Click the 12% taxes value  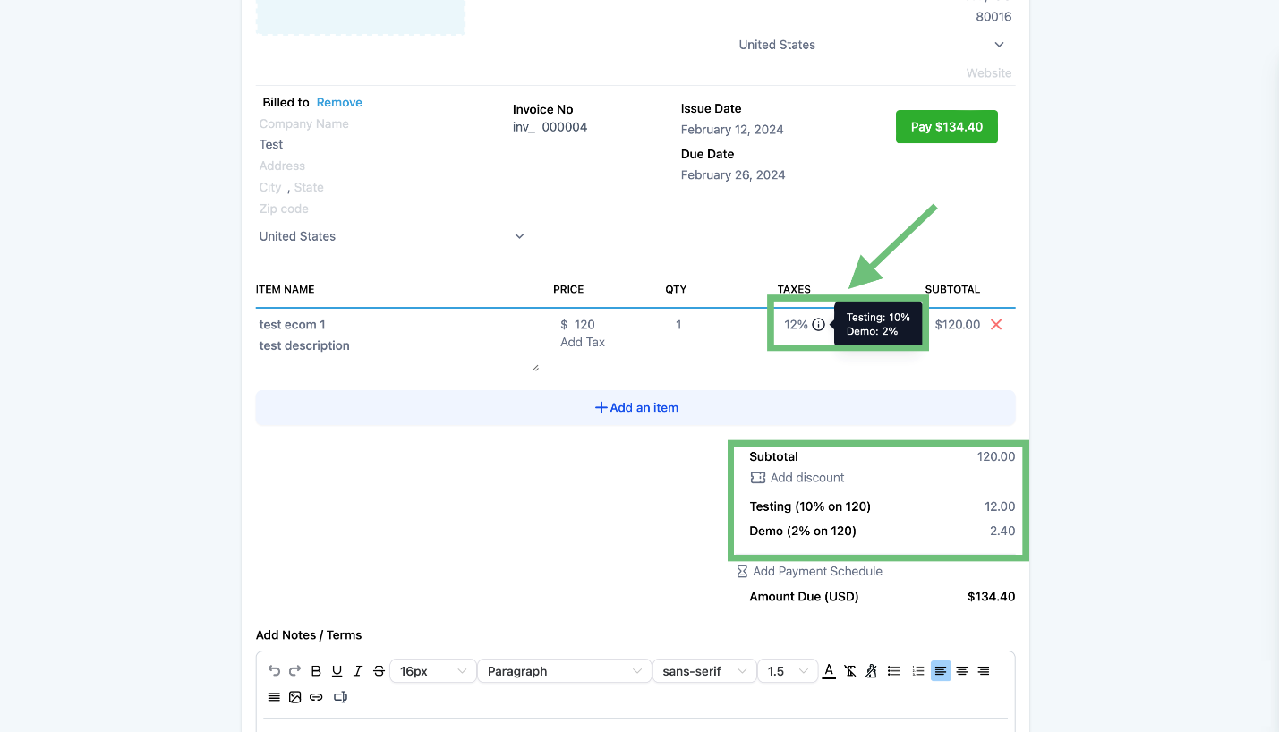796,325
